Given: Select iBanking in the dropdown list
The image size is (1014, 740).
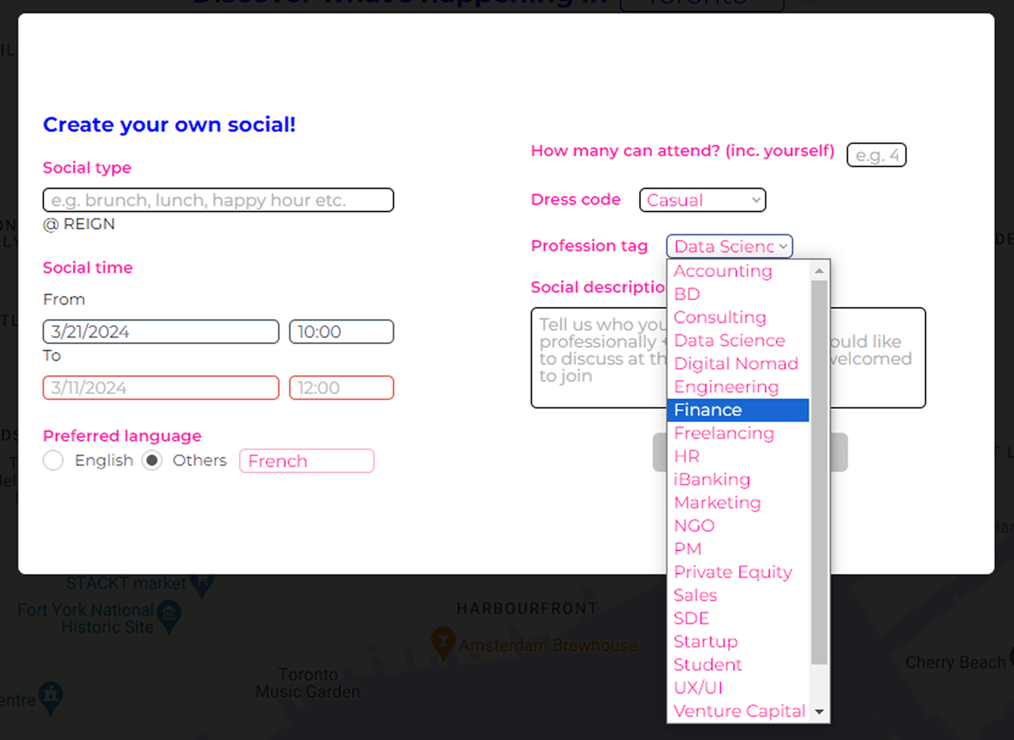Looking at the screenshot, I should point(738,479).
